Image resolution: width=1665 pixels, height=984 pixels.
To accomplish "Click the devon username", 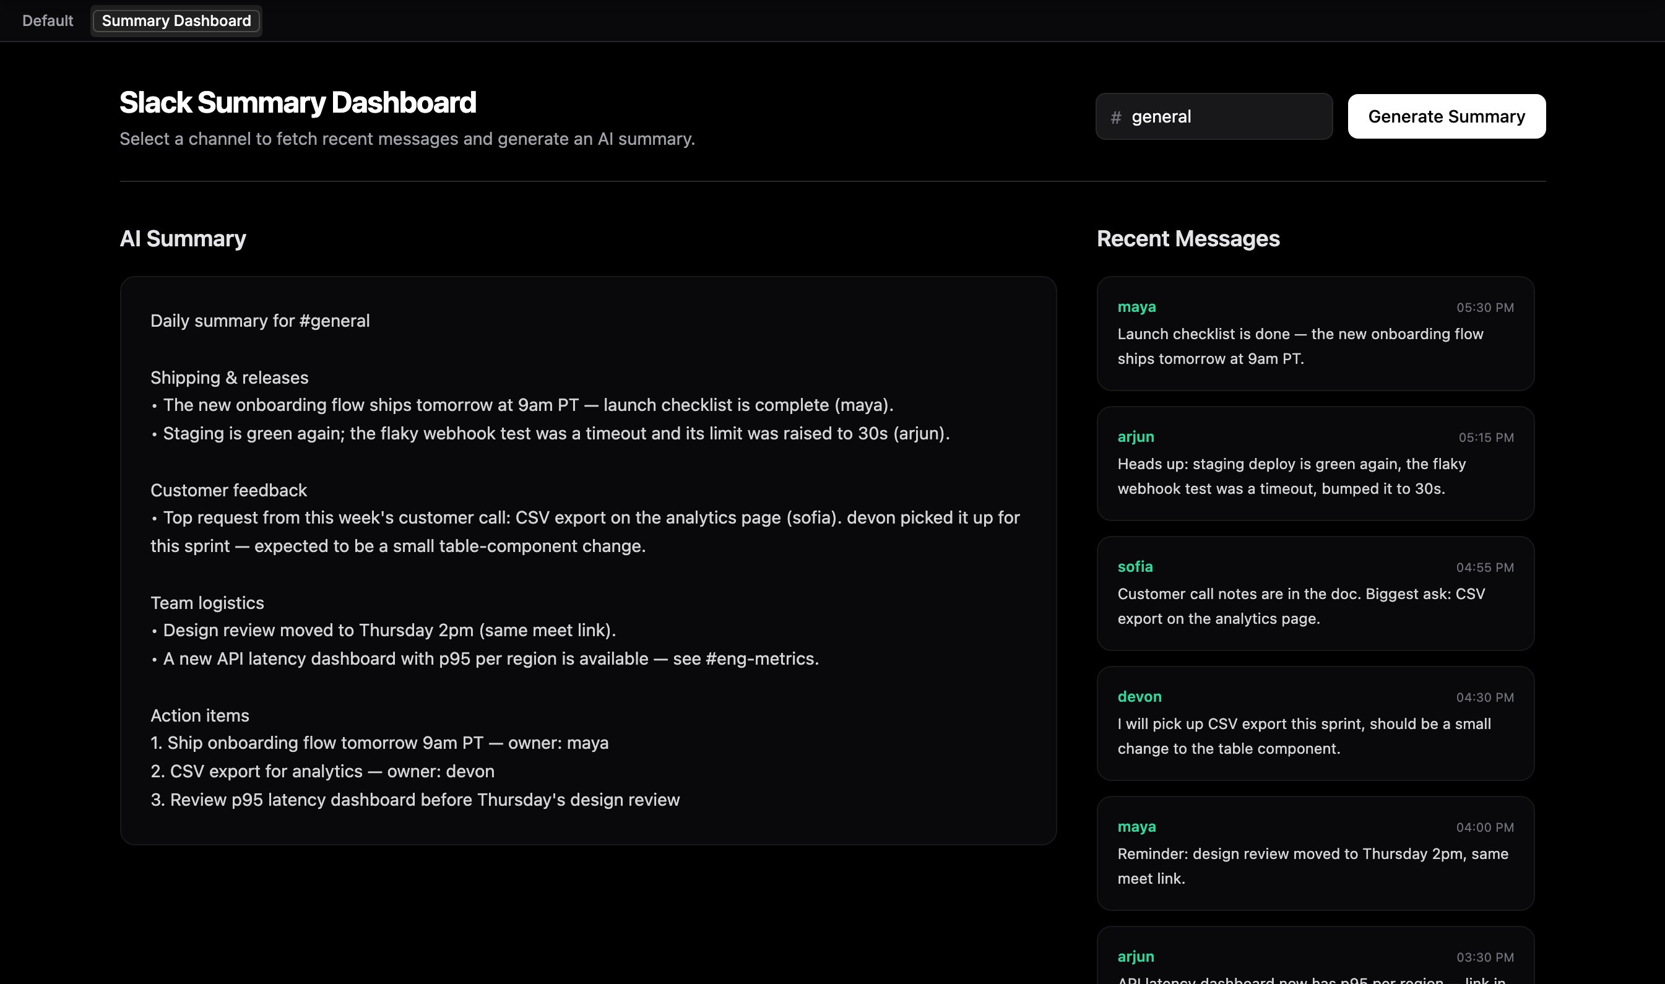I will (1139, 697).
